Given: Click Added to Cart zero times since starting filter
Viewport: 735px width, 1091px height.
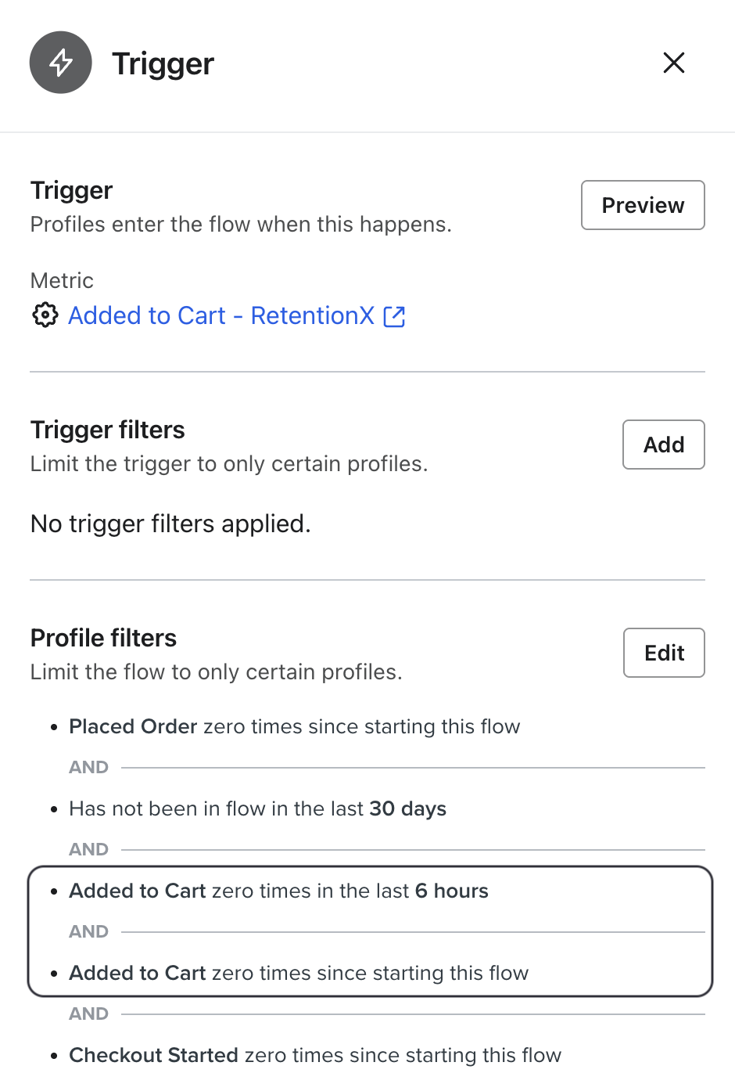Looking at the screenshot, I should (299, 973).
